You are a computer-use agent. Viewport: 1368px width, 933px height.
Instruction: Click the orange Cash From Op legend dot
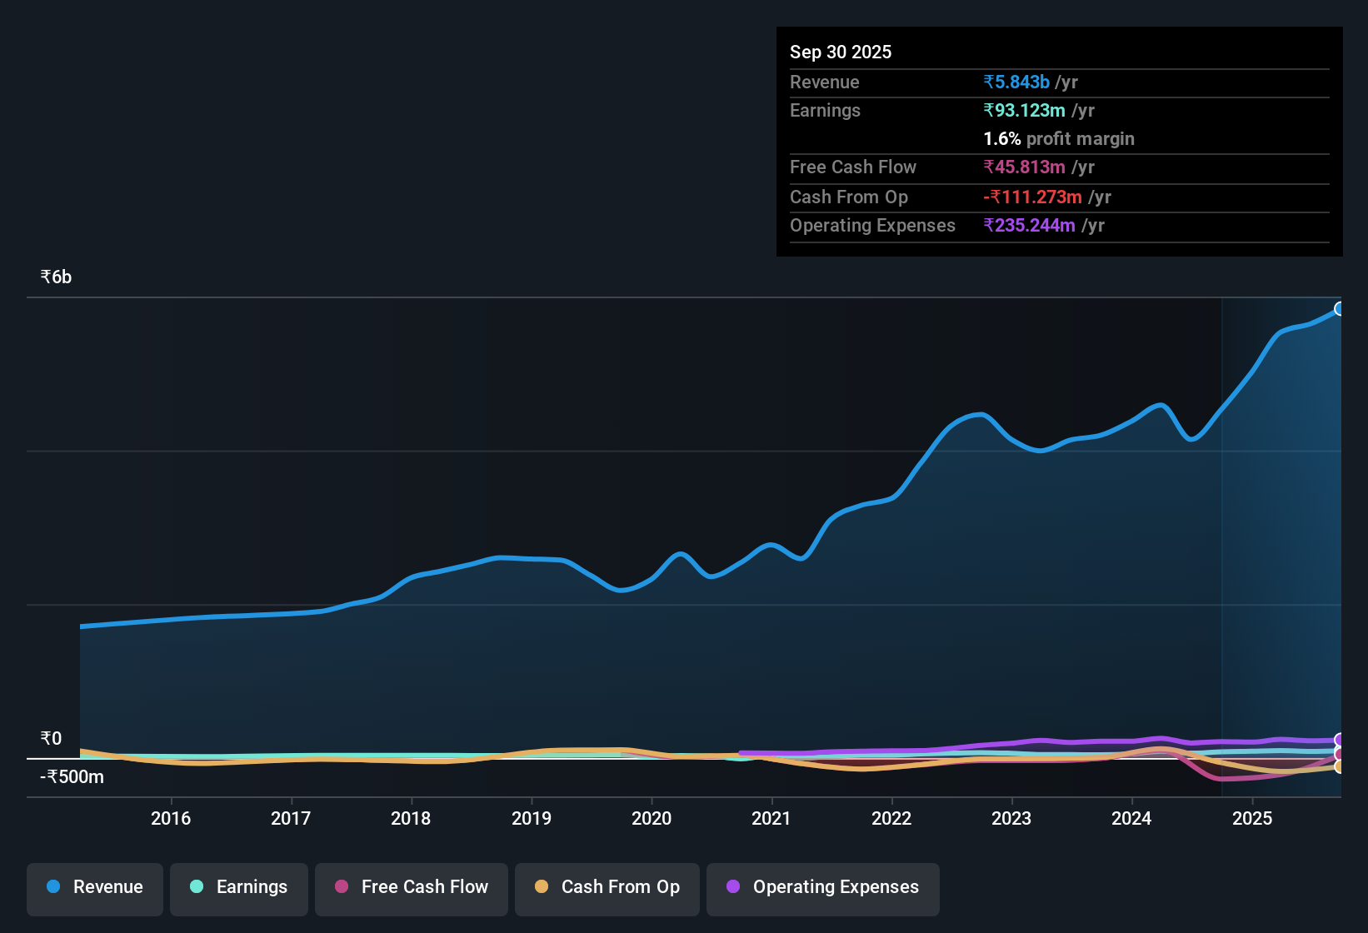point(542,887)
